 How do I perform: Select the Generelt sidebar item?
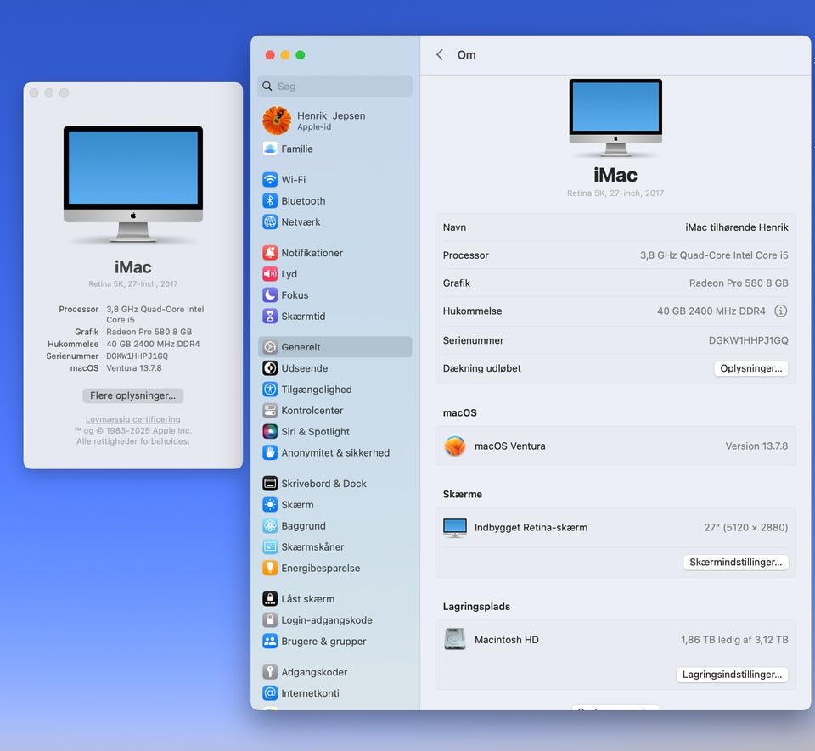coord(335,347)
